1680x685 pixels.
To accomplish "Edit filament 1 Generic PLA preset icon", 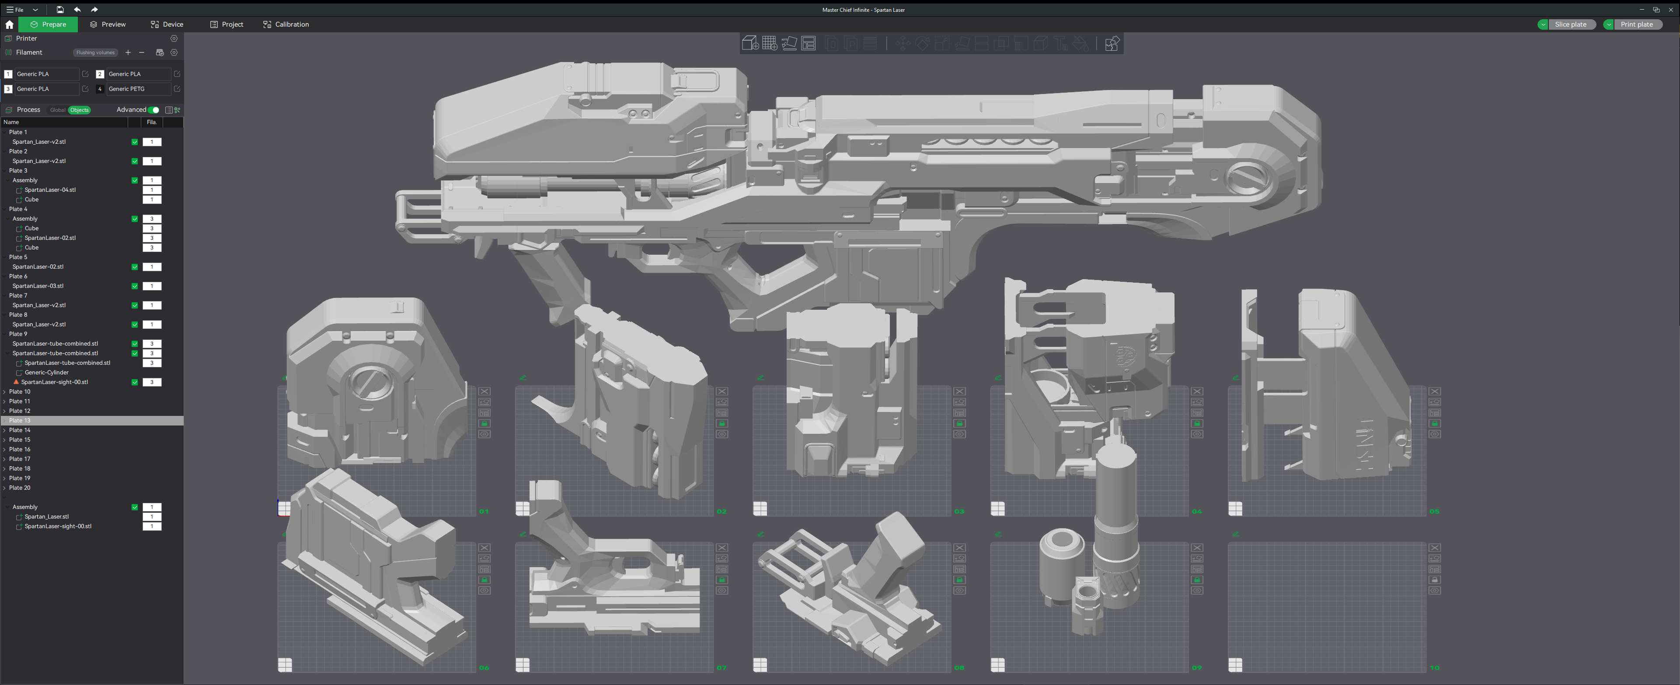I will point(85,74).
